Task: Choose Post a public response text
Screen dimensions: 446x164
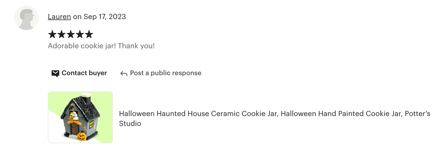Action: [x=165, y=73]
